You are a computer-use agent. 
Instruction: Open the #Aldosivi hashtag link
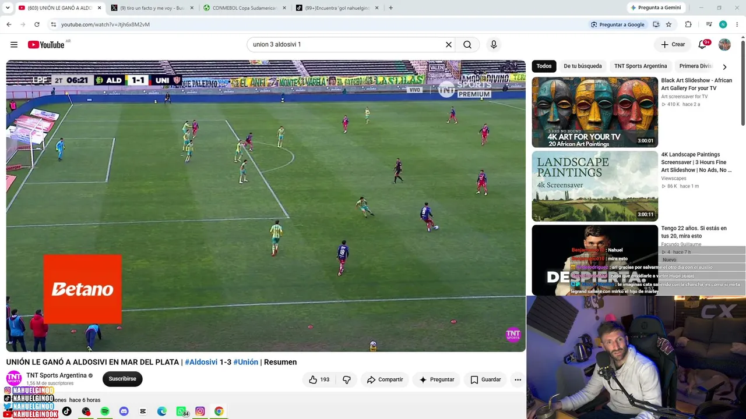coord(201,362)
